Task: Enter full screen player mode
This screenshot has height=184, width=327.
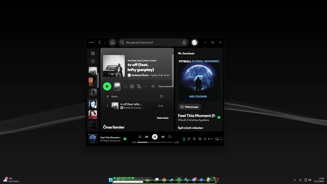Action: 221,139
